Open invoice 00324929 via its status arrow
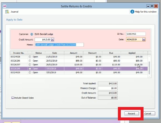This screenshot has width=161, height=123. pyautogui.click(x=30, y=73)
